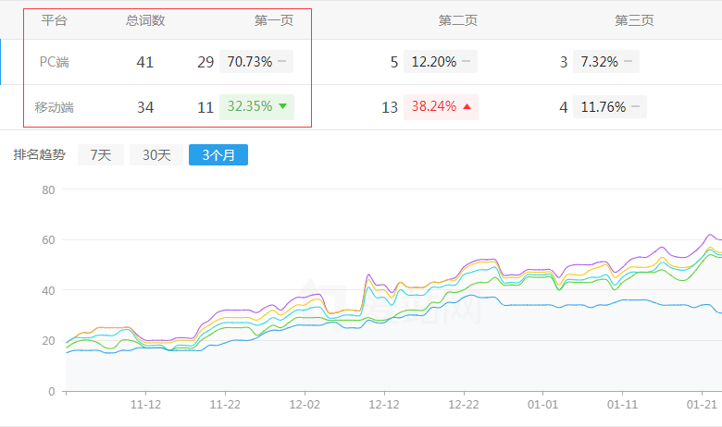Click the red up arrow in 38.24% badge
This screenshot has height=427, width=722.
467,107
